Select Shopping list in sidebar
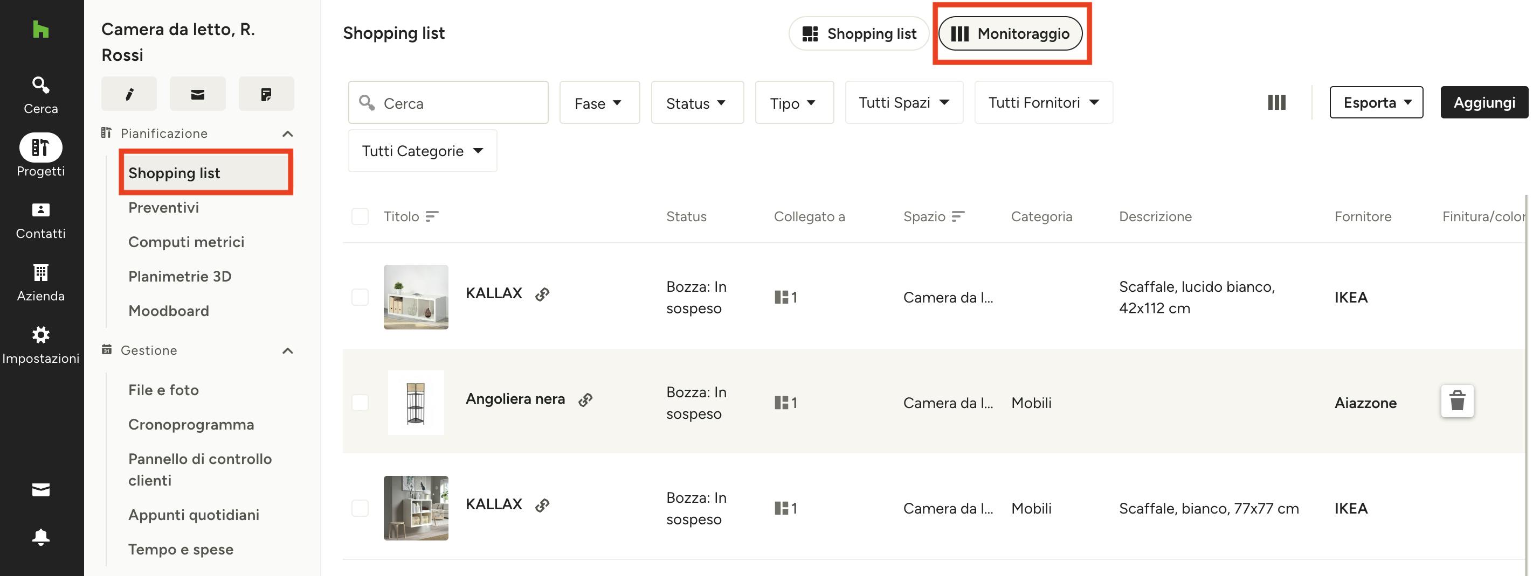The width and height of the screenshot is (1533, 576). click(206, 173)
